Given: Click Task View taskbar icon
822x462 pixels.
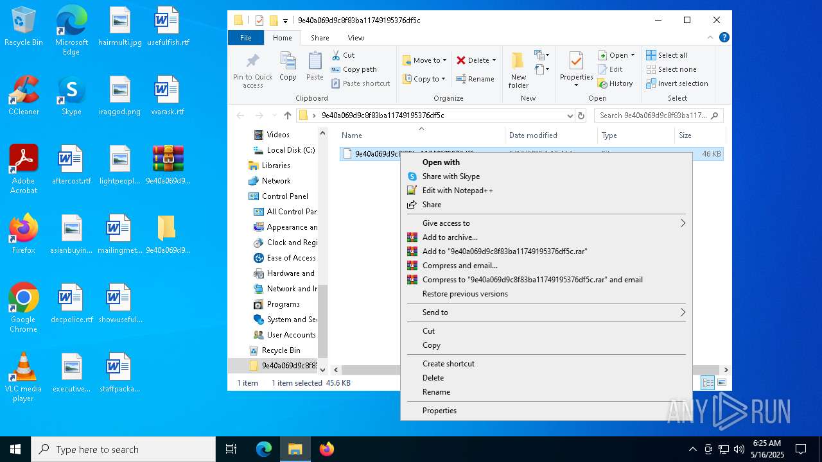Looking at the screenshot, I should pos(231,449).
